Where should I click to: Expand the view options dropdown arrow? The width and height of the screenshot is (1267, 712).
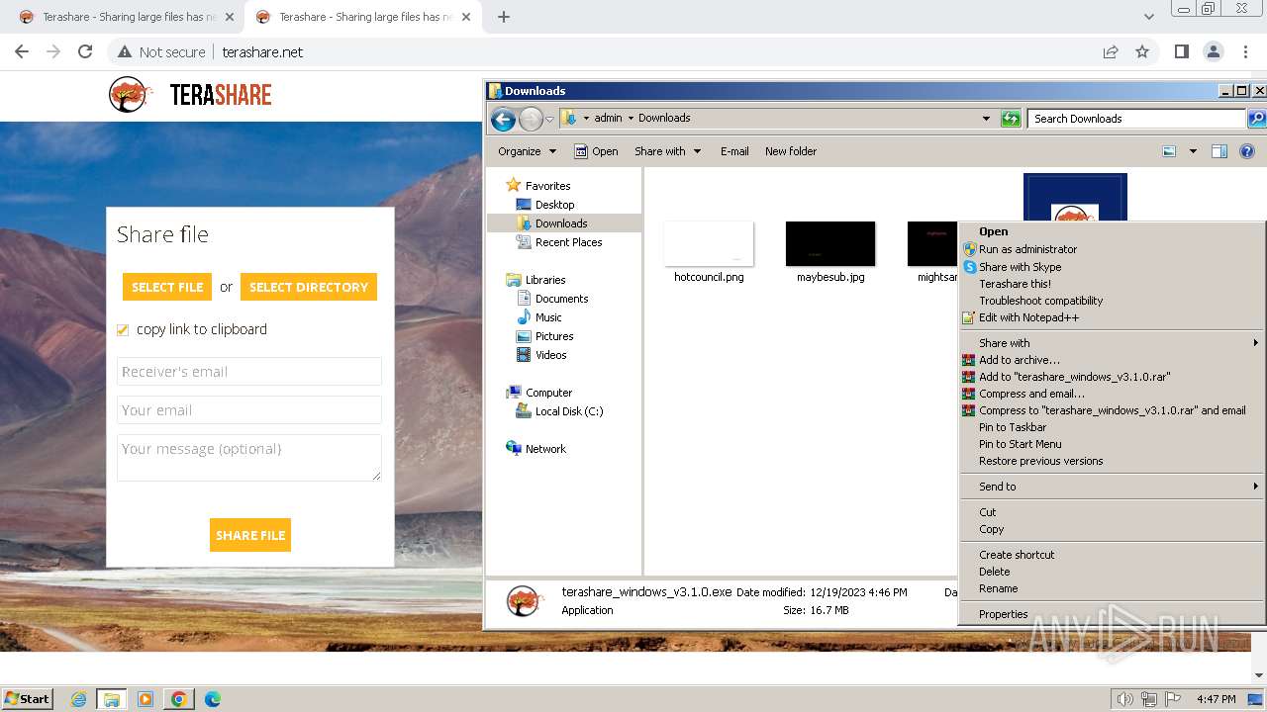[1193, 151]
